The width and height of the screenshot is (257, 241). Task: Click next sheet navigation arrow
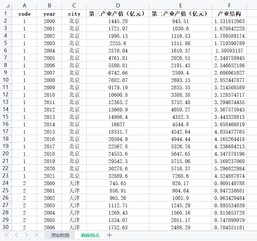pyautogui.click(x=26, y=235)
